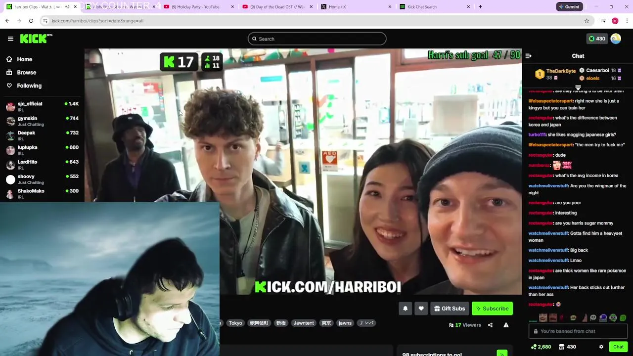This screenshot has width=633, height=356.
Task: Open the hamburger sidebar menu
Action: [x=10, y=39]
